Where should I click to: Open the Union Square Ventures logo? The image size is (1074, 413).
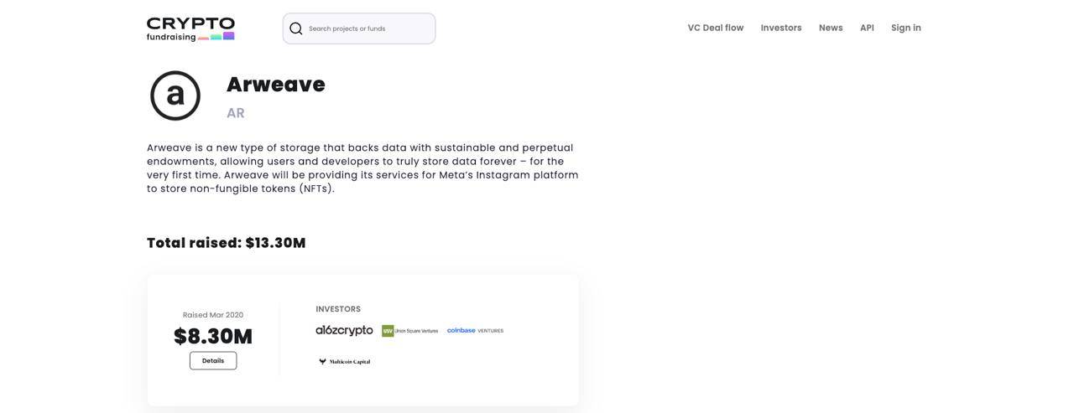410,331
